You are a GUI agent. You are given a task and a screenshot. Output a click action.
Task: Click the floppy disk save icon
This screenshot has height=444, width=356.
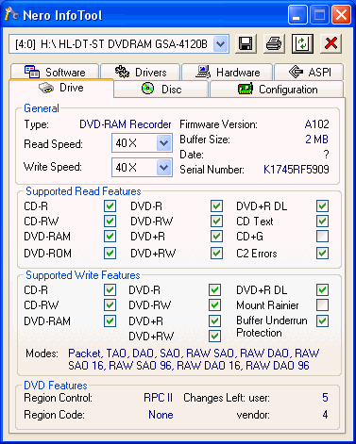coord(246,43)
